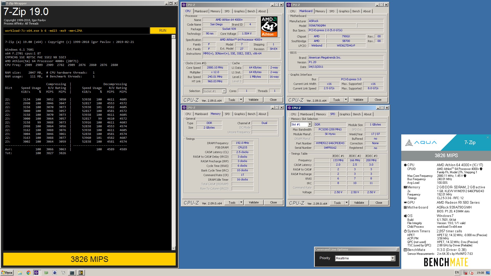491x276 pixels.
Task: Click Tools button in Memory-tab CPU-Z window
Action: (232, 202)
